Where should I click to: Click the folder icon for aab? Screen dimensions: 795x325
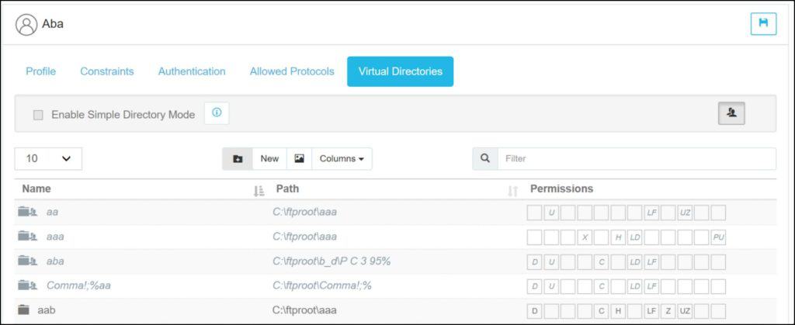coord(23,310)
